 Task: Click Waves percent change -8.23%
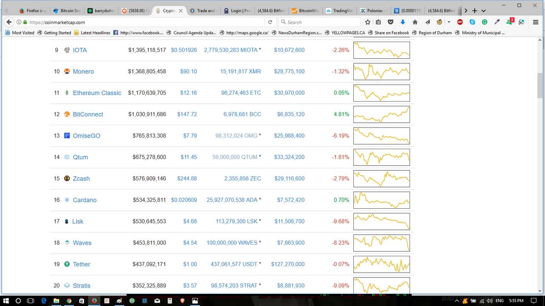coord(341,243)
